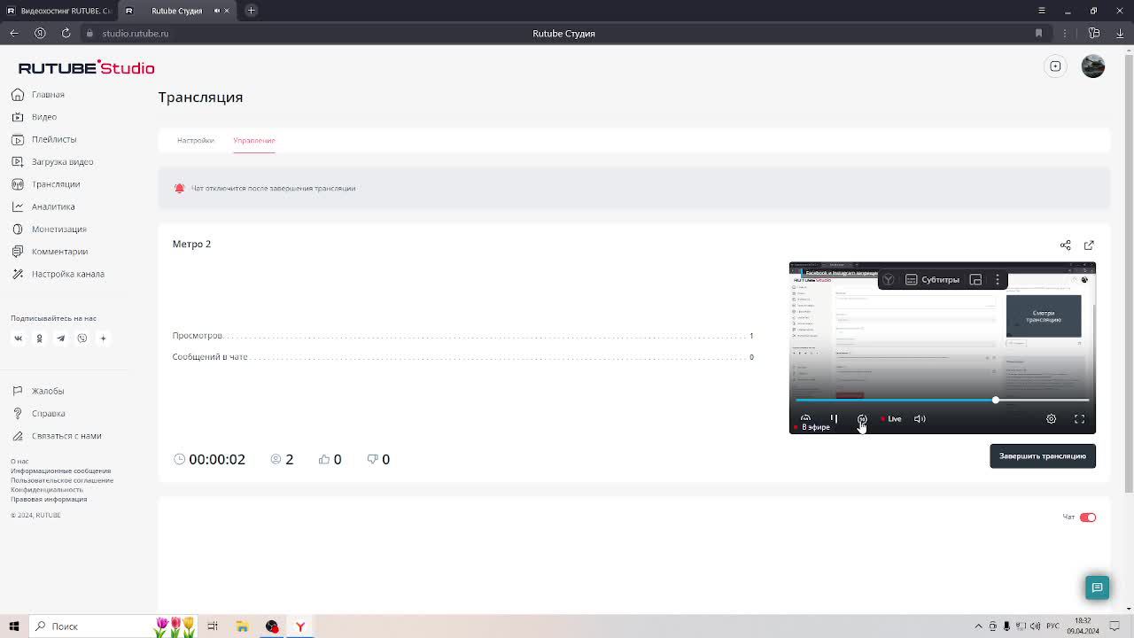The height and width of the screenshot is (638, 1134).
Task: Open broadcast in new window icon
Action: (1089, 245)
